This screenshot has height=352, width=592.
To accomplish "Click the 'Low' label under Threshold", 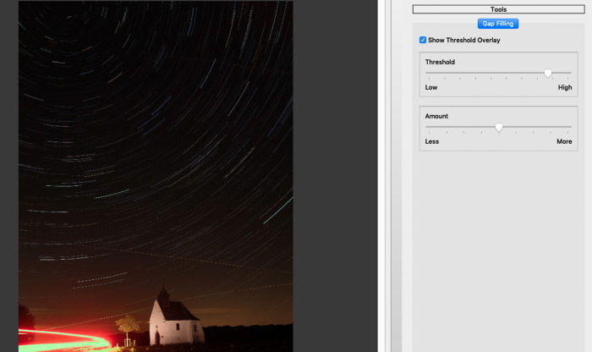I will [x=431, y=87].
